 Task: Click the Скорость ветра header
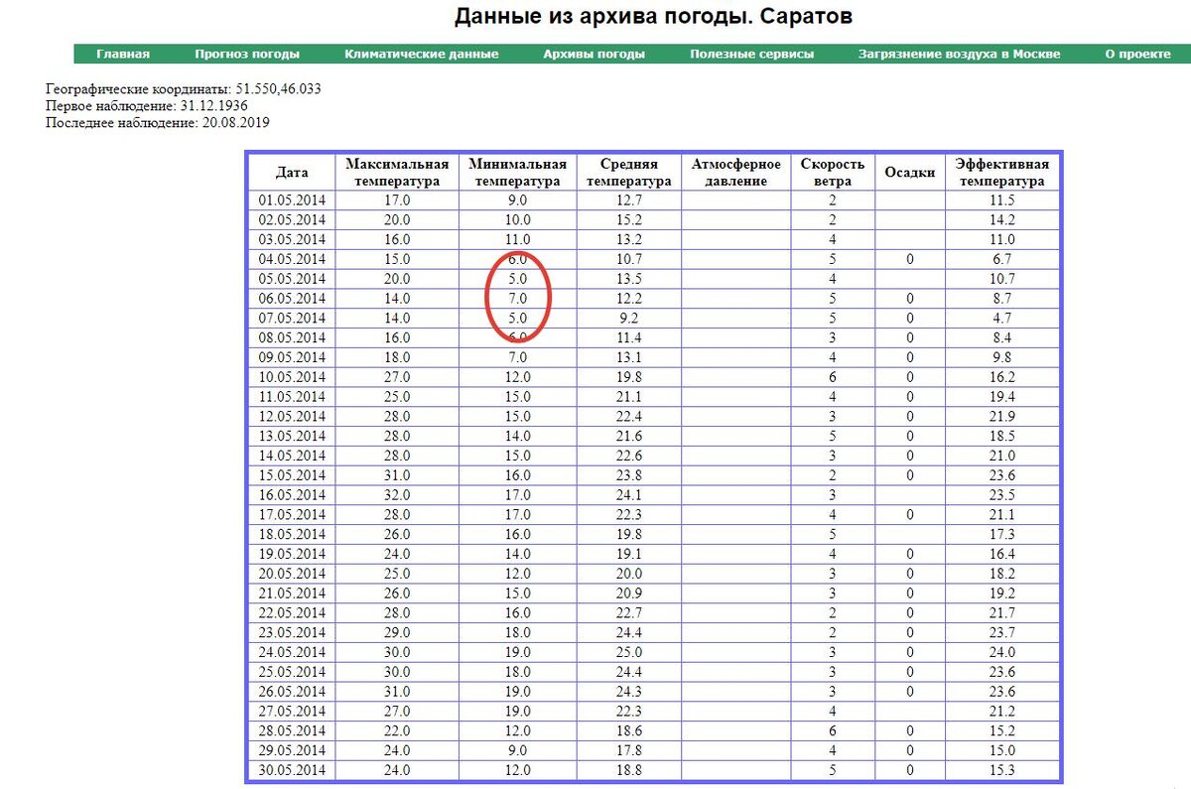click(832, 172)
